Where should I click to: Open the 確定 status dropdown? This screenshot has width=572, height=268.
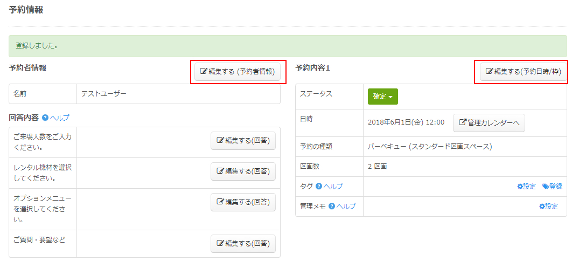pyautogui.click(x=382, y=97)
